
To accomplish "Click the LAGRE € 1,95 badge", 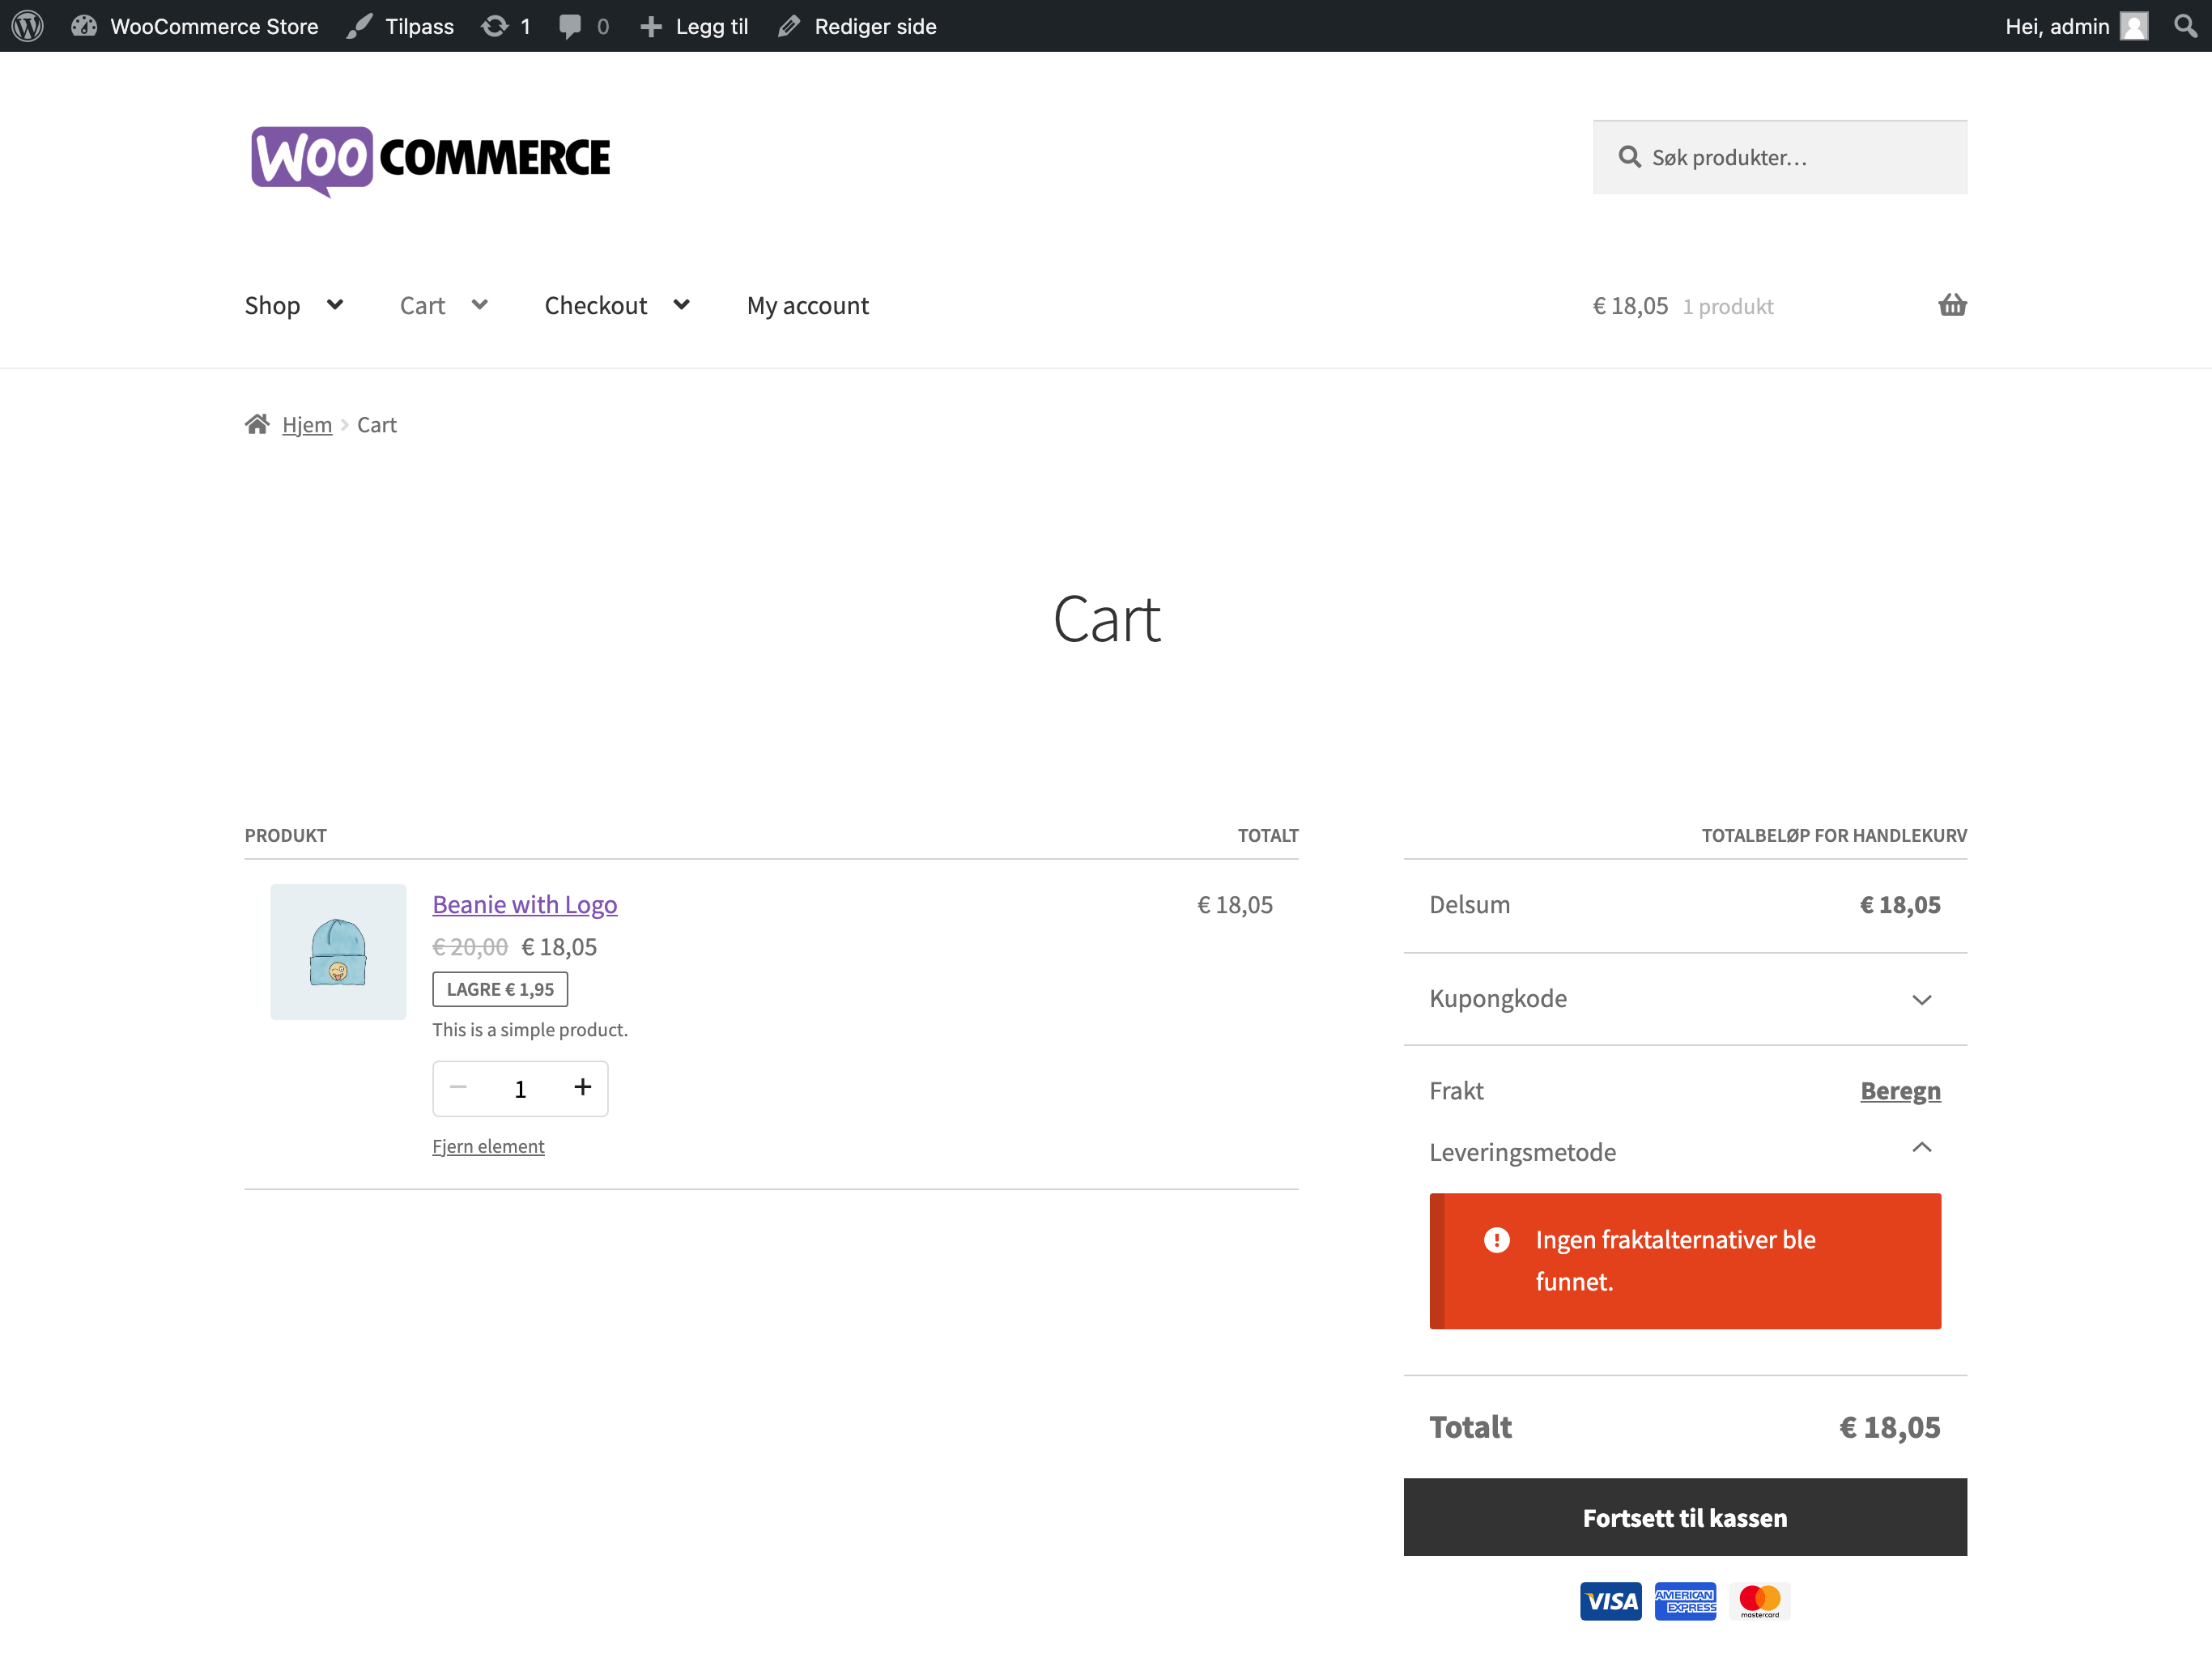I will pyautogui.click(x=500, y=989).
